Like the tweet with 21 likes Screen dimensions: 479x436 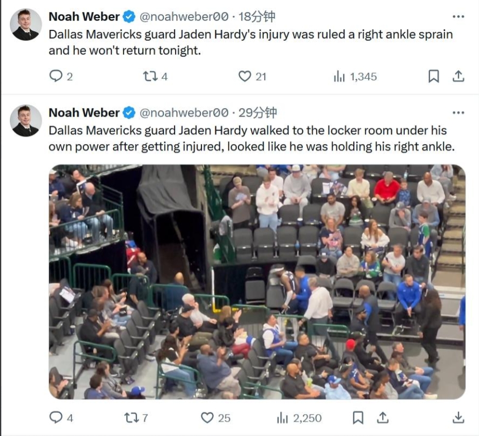(x=252, y=76)
